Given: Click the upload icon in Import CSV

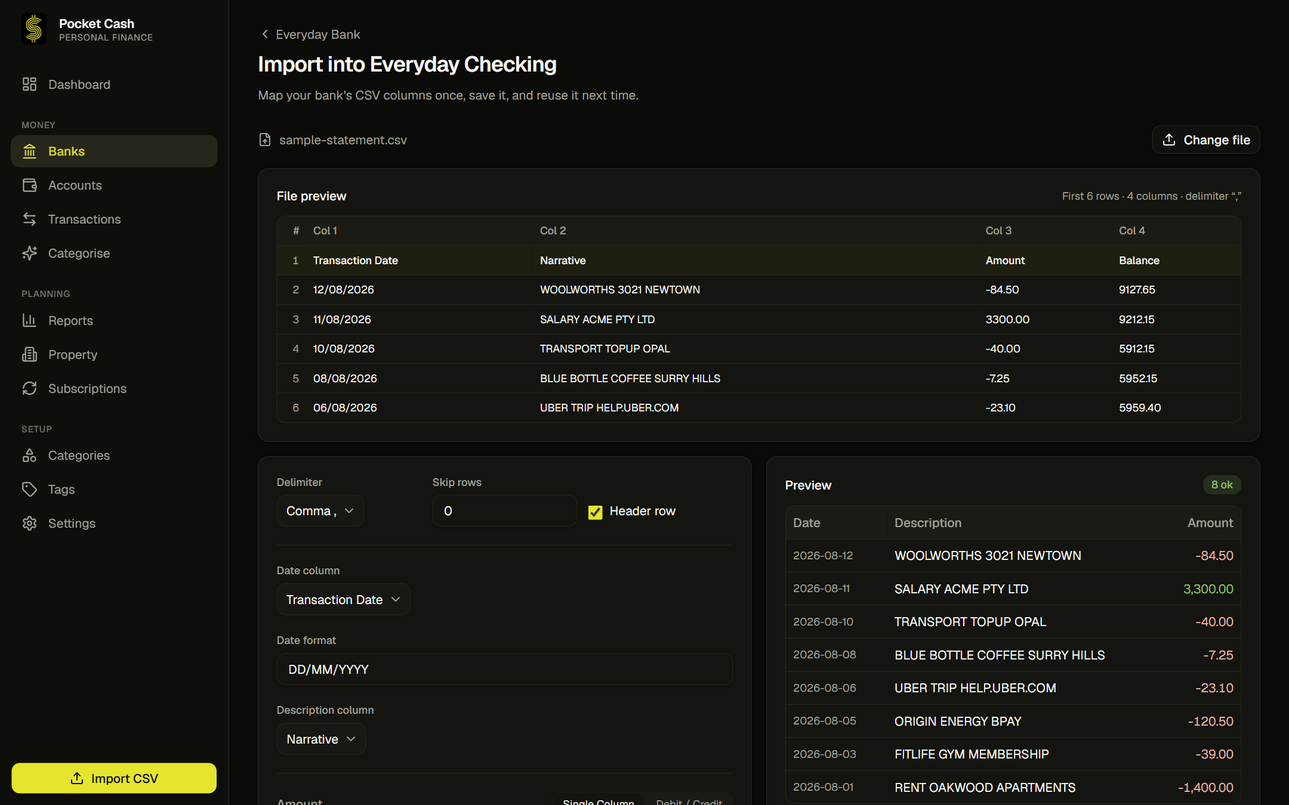Looking at the screenshot, I should point(77,778).
